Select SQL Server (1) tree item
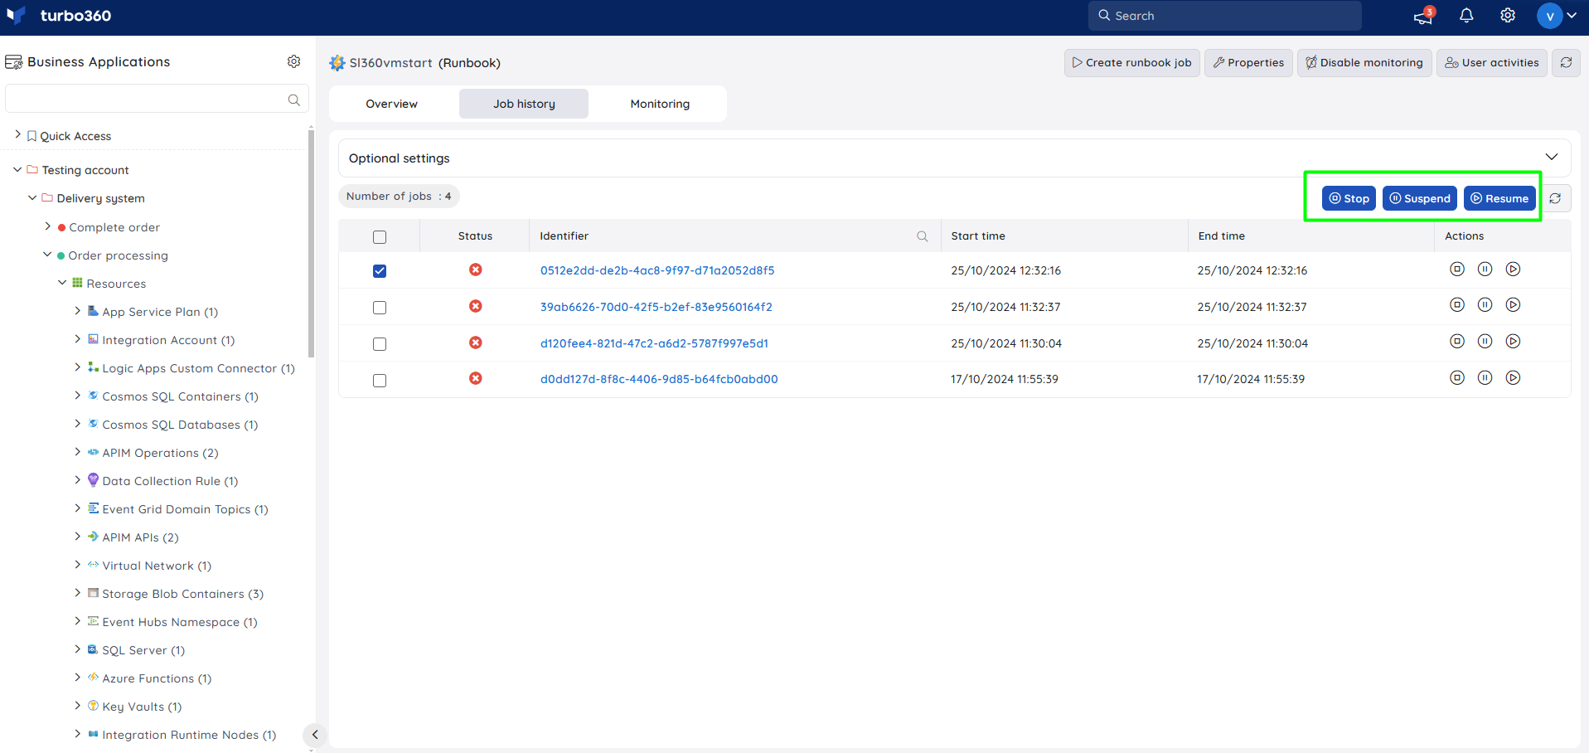The width and height of the screenshot is (1589, 753). pyautogui.click(x=143, y=650)
